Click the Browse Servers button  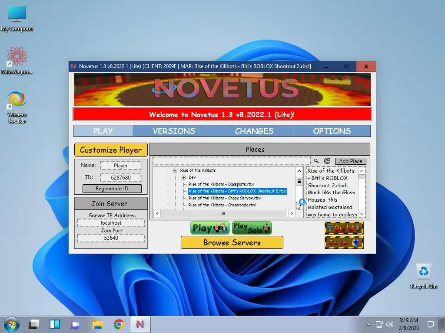click(232, 242)
